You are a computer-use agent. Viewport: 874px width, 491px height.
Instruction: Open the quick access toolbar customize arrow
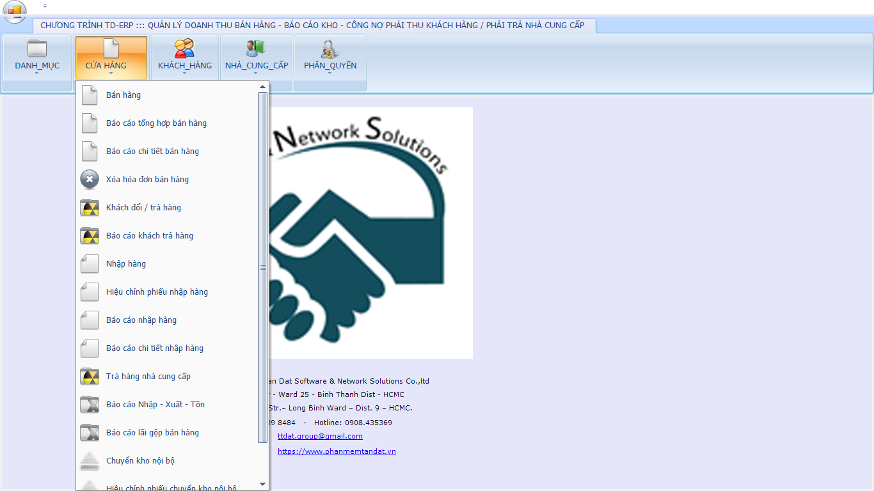[45, 6]
